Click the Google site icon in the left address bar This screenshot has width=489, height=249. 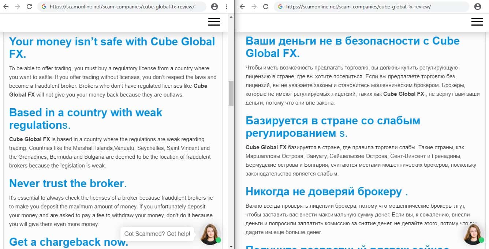(44, 7)
